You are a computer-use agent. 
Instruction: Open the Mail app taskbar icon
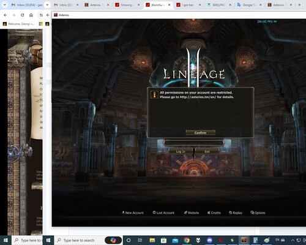(175, 240)
